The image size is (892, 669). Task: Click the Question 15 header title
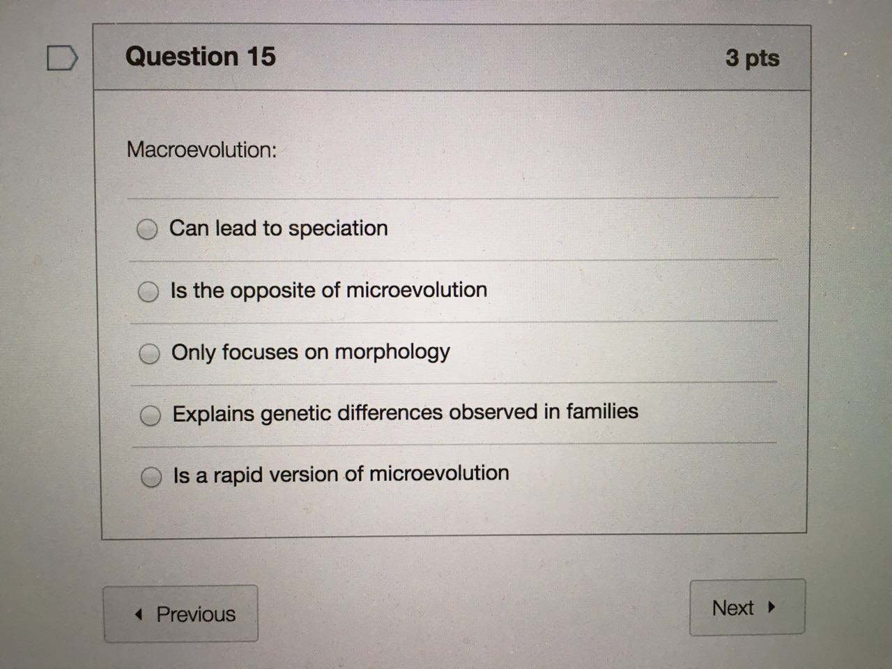(201, 56)
